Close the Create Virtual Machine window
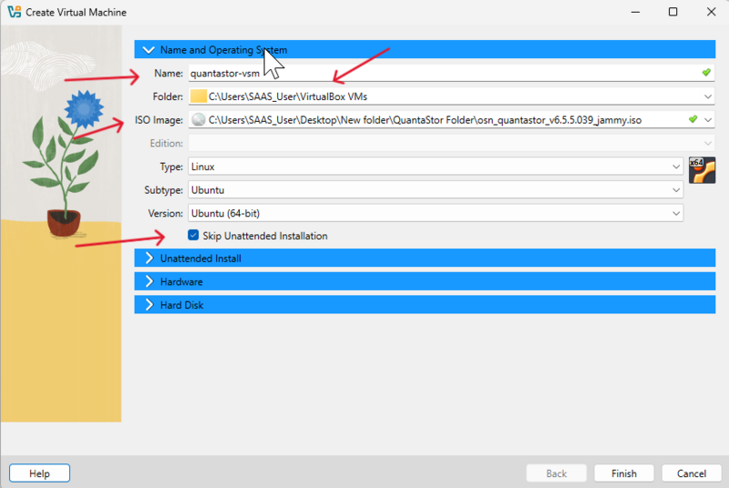 pos(711,12)
